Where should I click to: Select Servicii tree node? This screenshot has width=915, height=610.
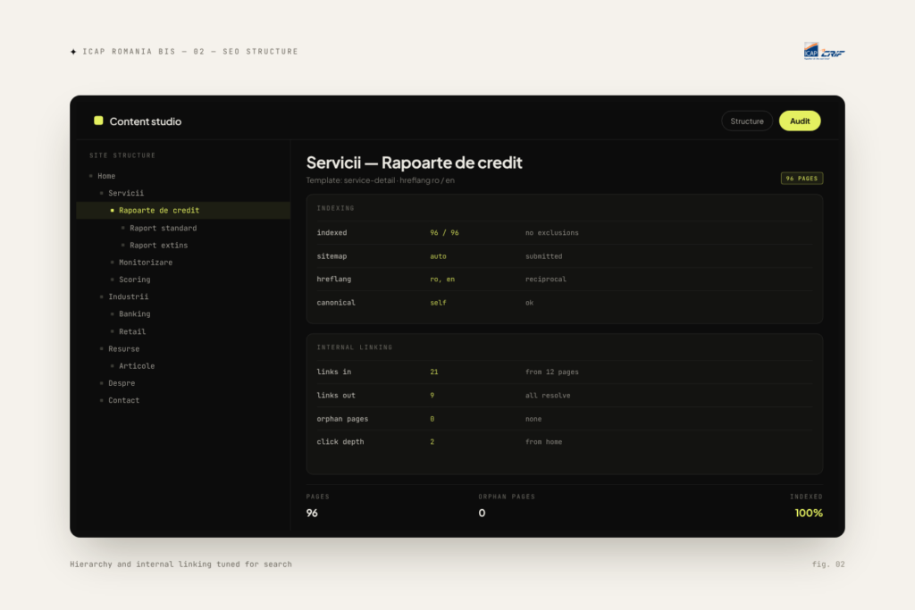(125, 193)
